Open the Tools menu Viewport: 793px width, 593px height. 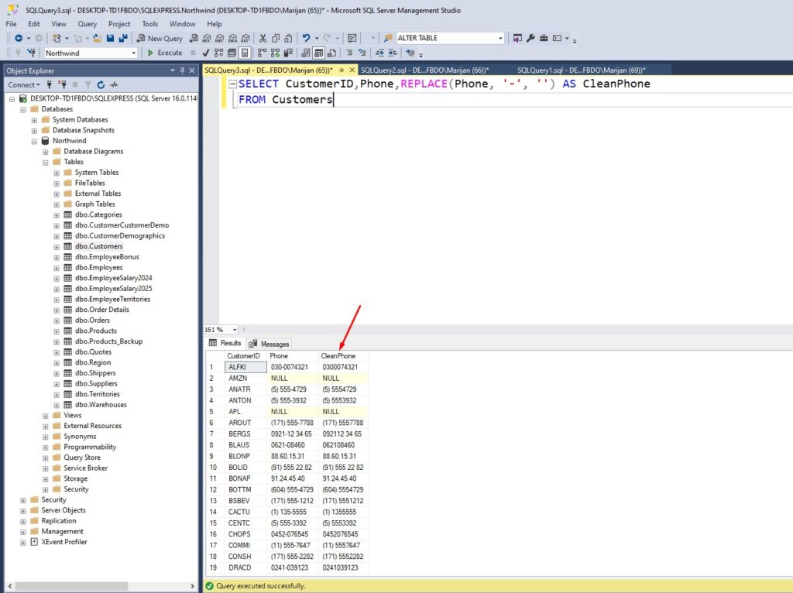[x=149, y=24]
